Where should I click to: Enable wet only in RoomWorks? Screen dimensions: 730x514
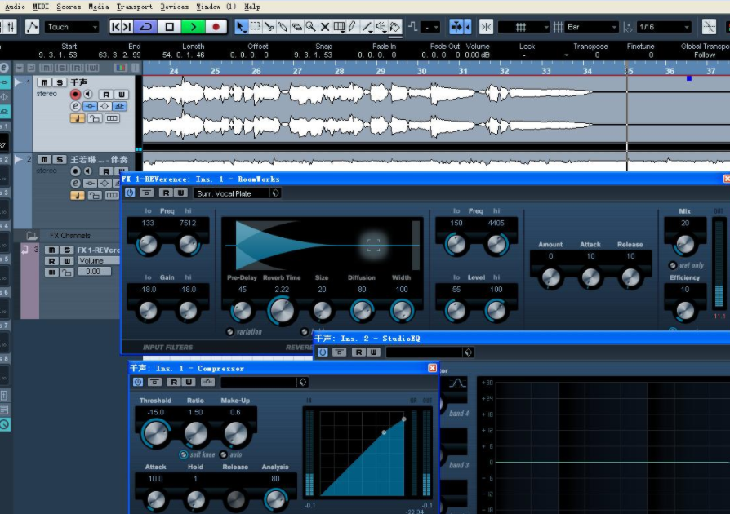[x=673, y=266]
